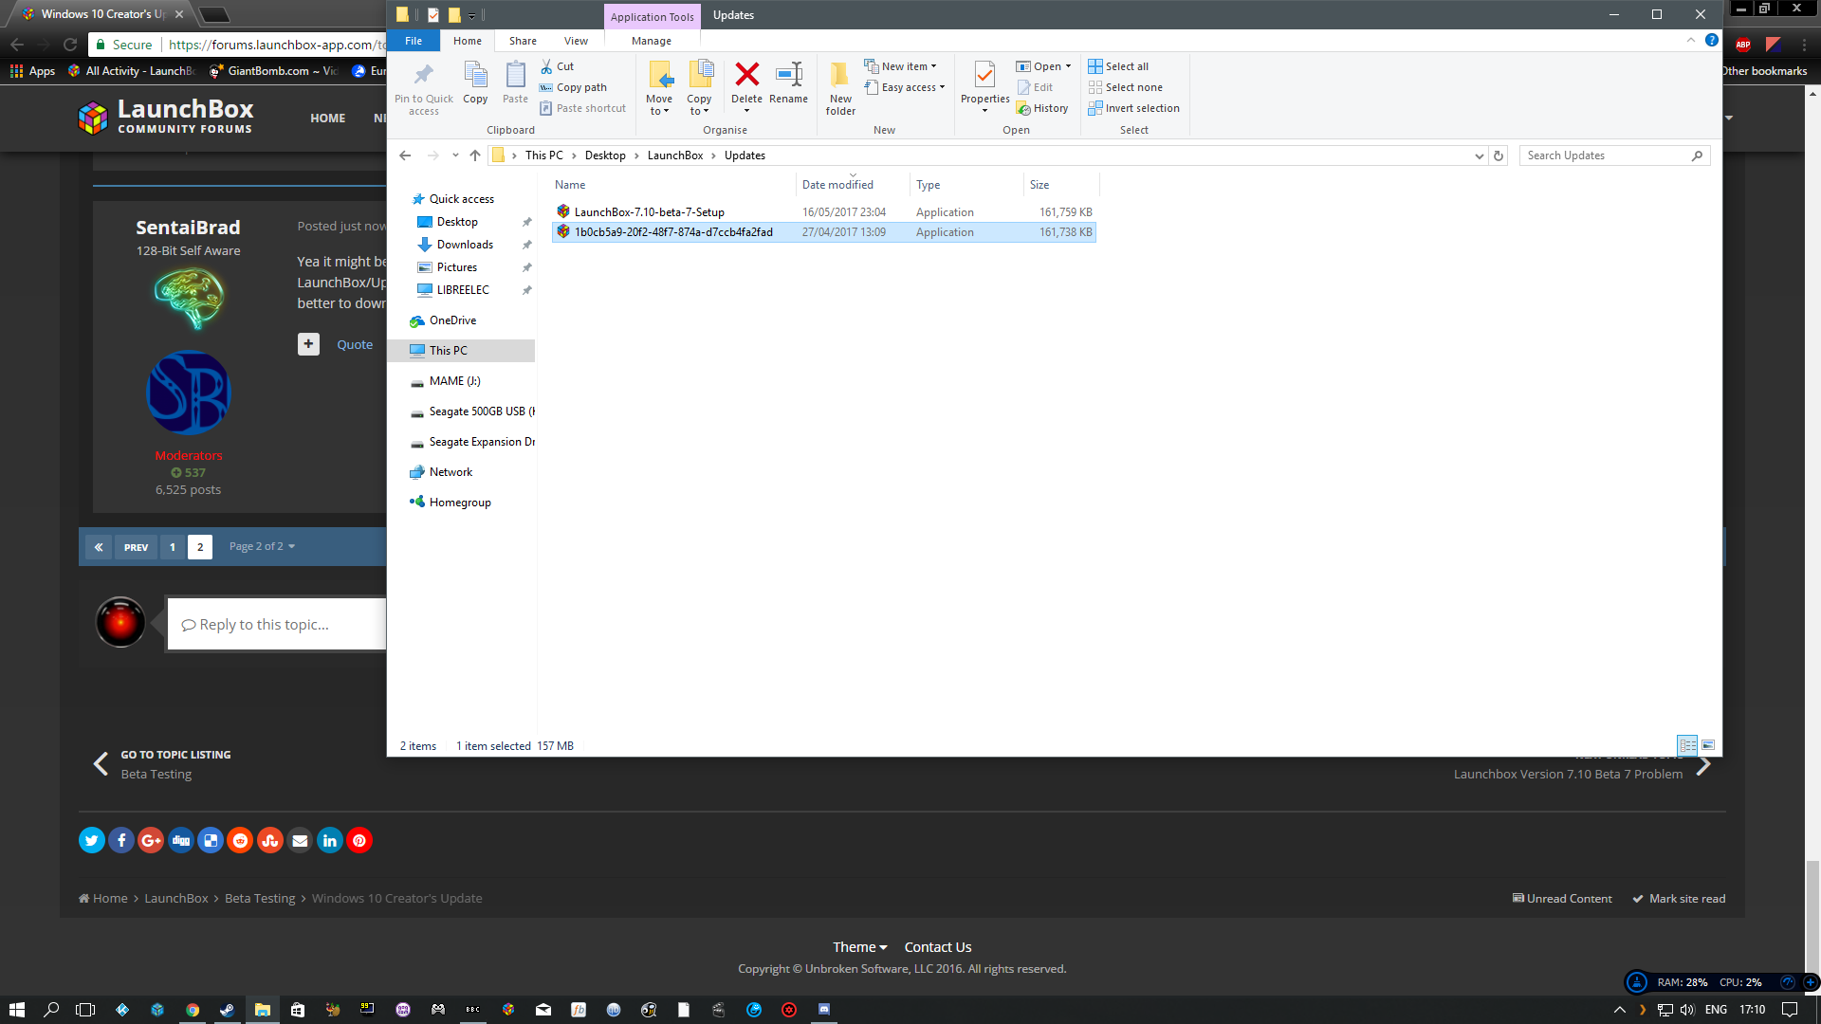Click the HOME forum nav link
This screenshot has height=1024, width=1821.
pos(327,119)
